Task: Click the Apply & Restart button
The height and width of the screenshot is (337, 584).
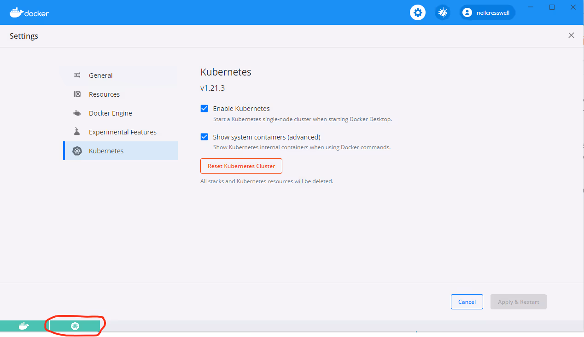Action: [x=519, y=302]
